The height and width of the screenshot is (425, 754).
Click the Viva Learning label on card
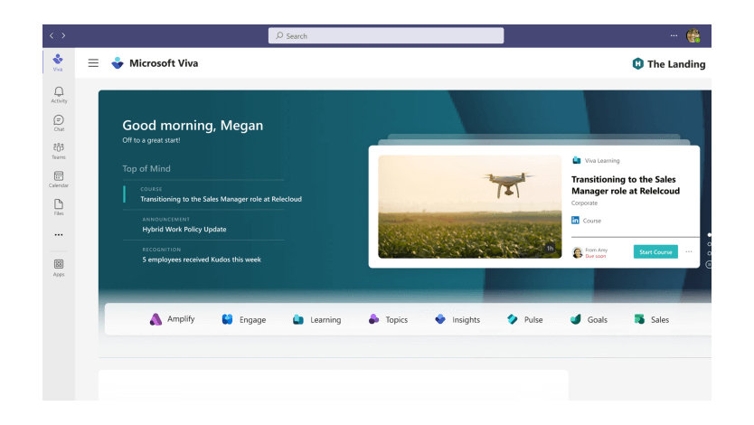(x=596, y=161)
